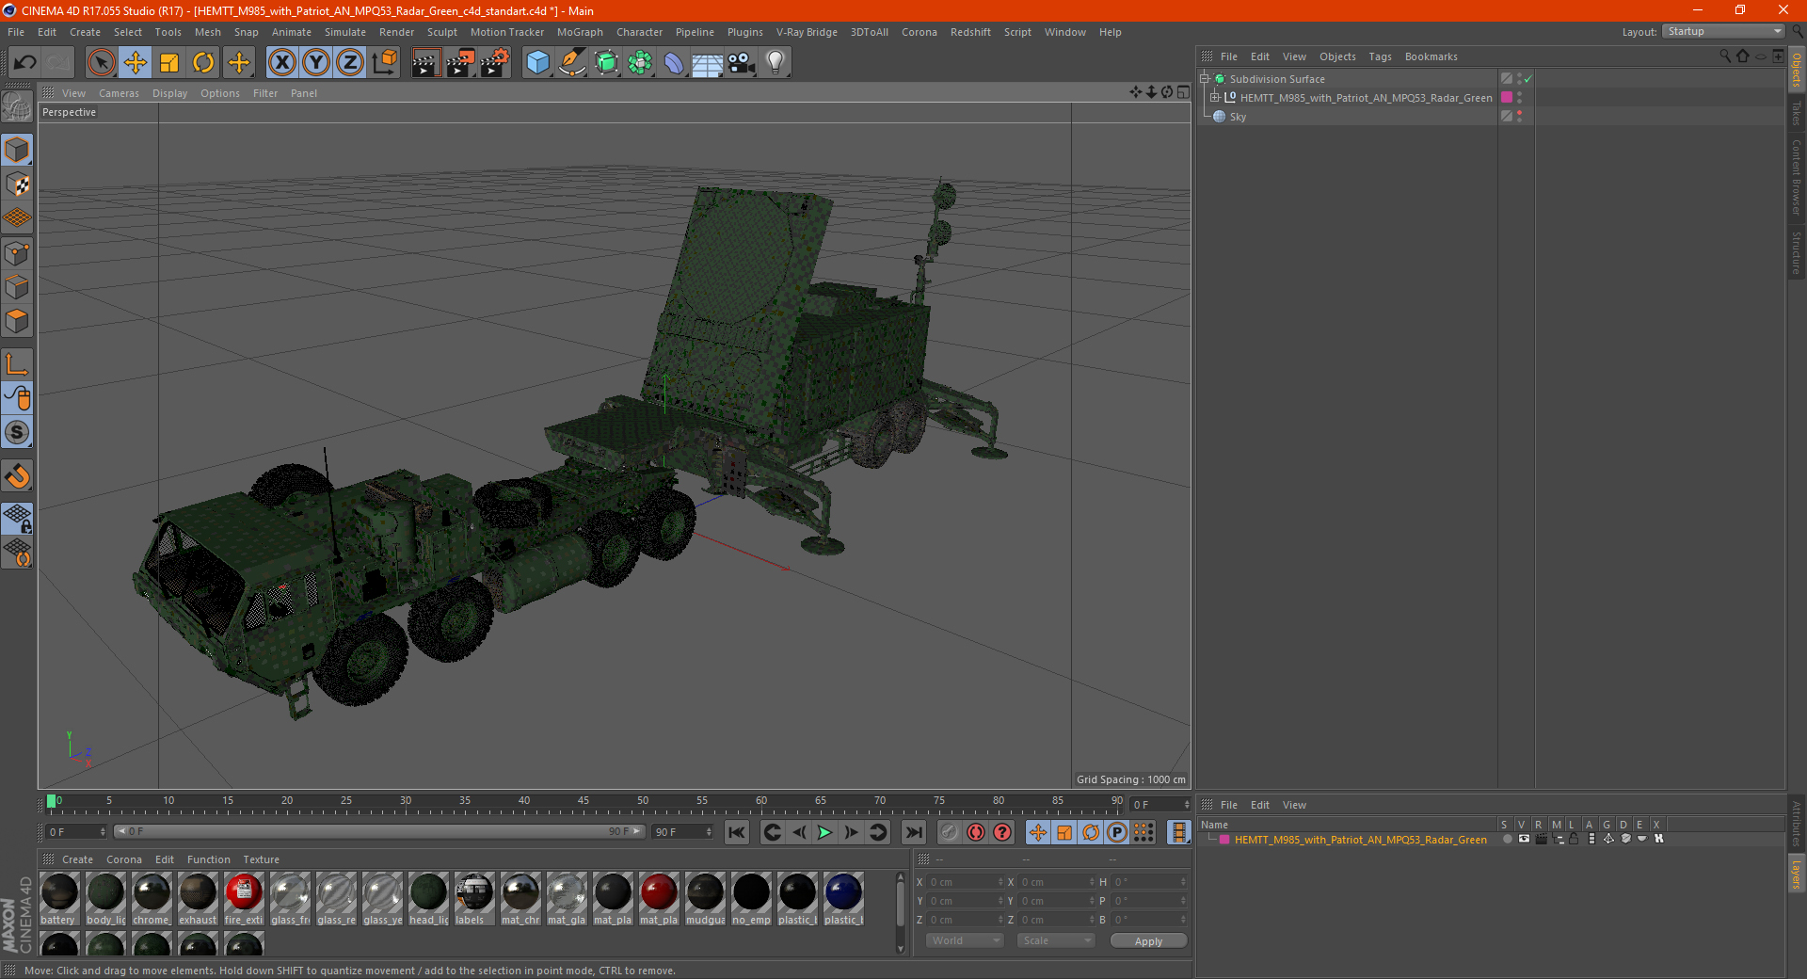Open the Simulate menu
This screenshot has height=979, width=1807.
(x=345, y=32)
